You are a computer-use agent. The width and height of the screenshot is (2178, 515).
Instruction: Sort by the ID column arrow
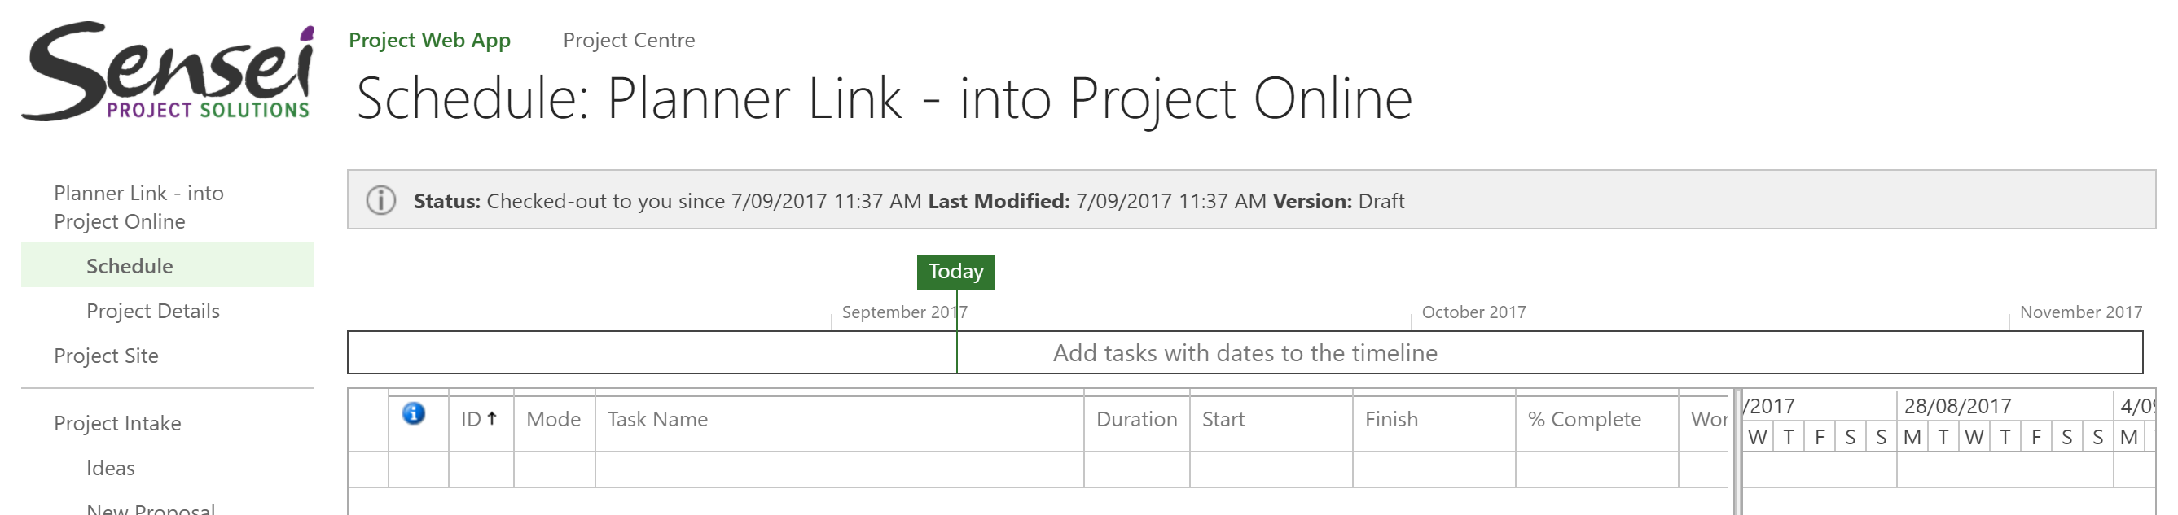click(x=491, y=418)
